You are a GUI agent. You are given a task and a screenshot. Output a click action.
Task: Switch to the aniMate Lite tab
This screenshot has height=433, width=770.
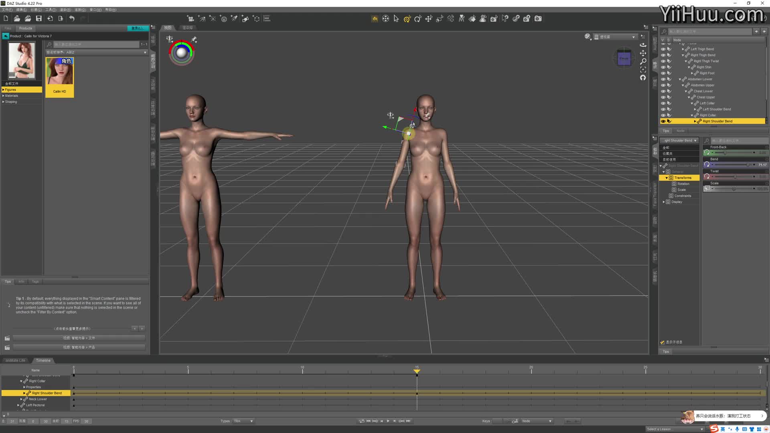(x=15, y=360)
